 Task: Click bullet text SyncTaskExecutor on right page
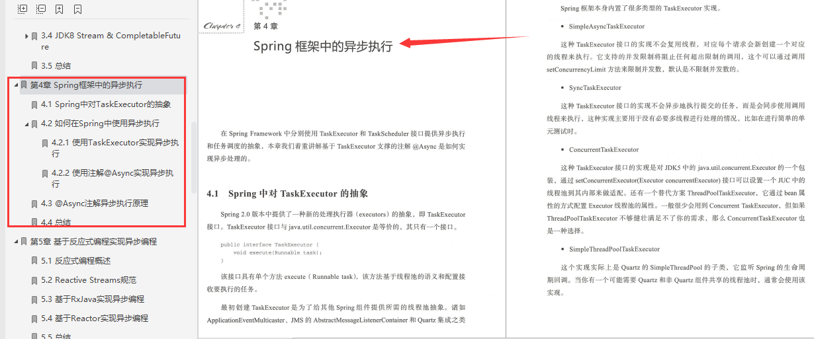[595, 88]
